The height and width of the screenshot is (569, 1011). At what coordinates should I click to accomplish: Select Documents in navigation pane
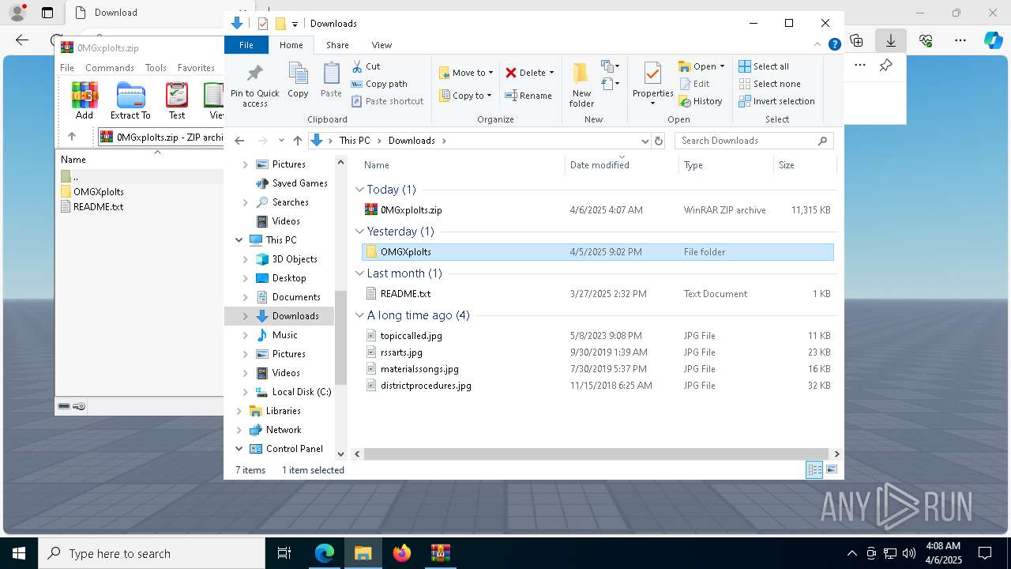click(295, 297)
